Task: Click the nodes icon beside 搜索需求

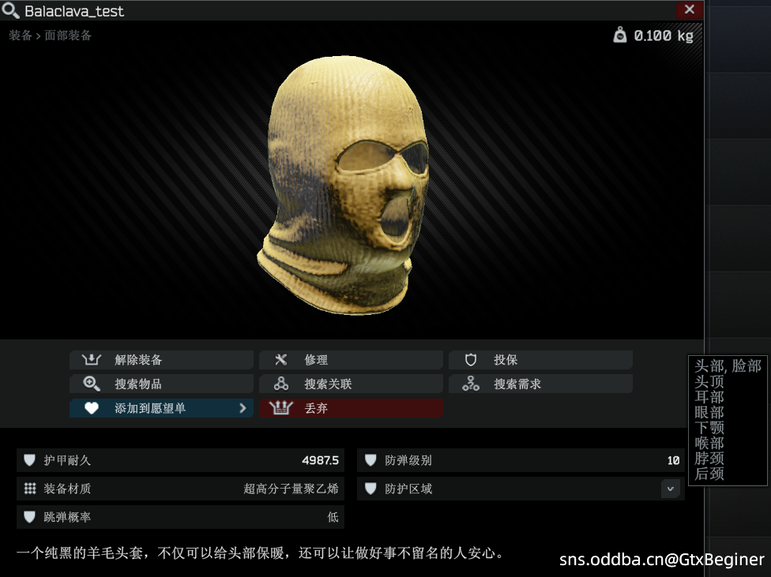Action: 471,384
